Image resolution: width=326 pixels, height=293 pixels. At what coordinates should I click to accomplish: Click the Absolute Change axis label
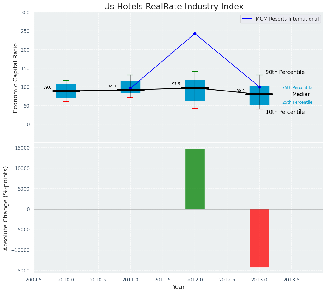(6, 208)
